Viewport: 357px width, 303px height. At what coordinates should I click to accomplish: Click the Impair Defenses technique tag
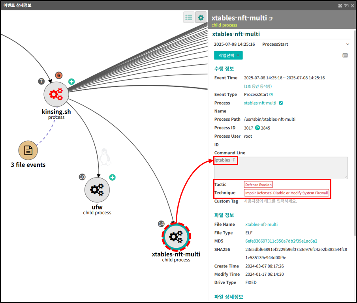coord(286,193)
